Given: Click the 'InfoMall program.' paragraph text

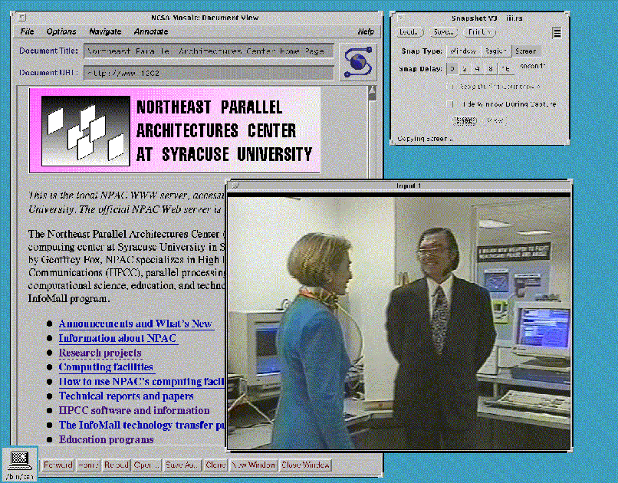Looking at the screenshot, I should (x=69, y=299).
